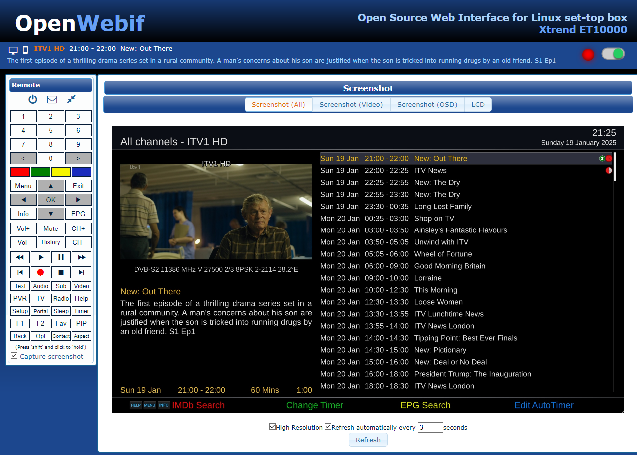Open the message envelope icon
Viewport: 637px width, 455px height.
click(52, 99)
